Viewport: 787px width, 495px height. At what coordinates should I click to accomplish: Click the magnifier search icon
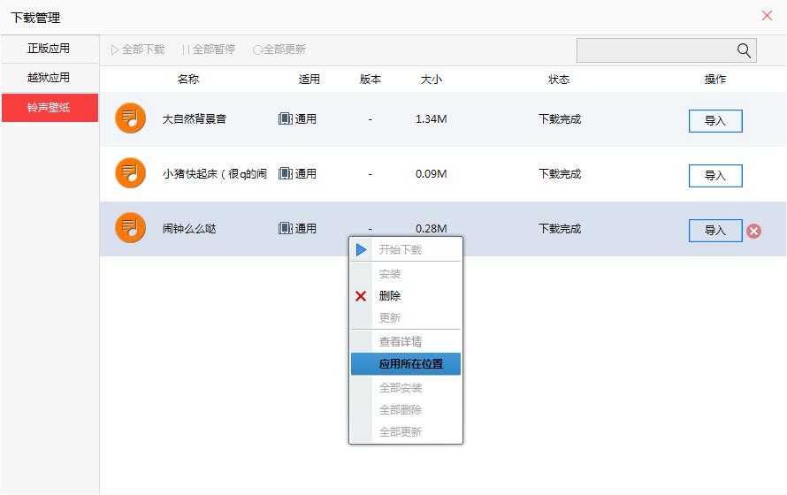(744, 50)
